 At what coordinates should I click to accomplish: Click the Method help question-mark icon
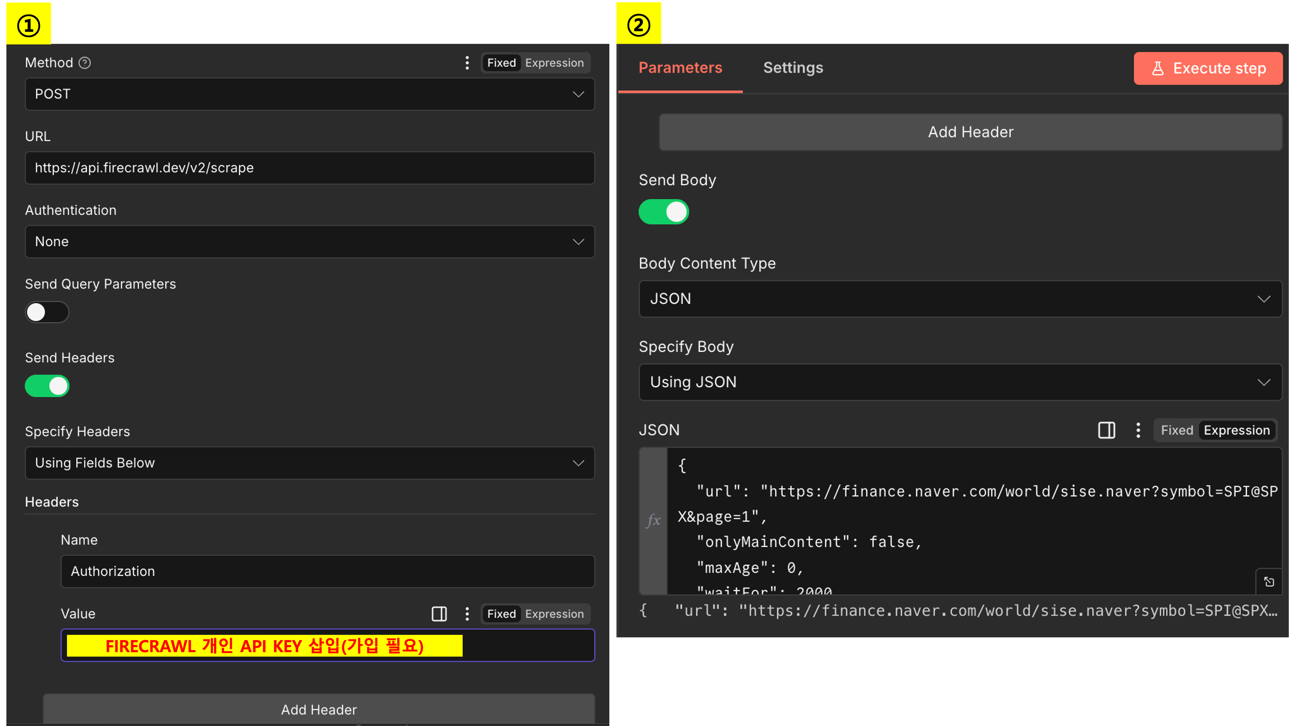click(x=85, y=63)
